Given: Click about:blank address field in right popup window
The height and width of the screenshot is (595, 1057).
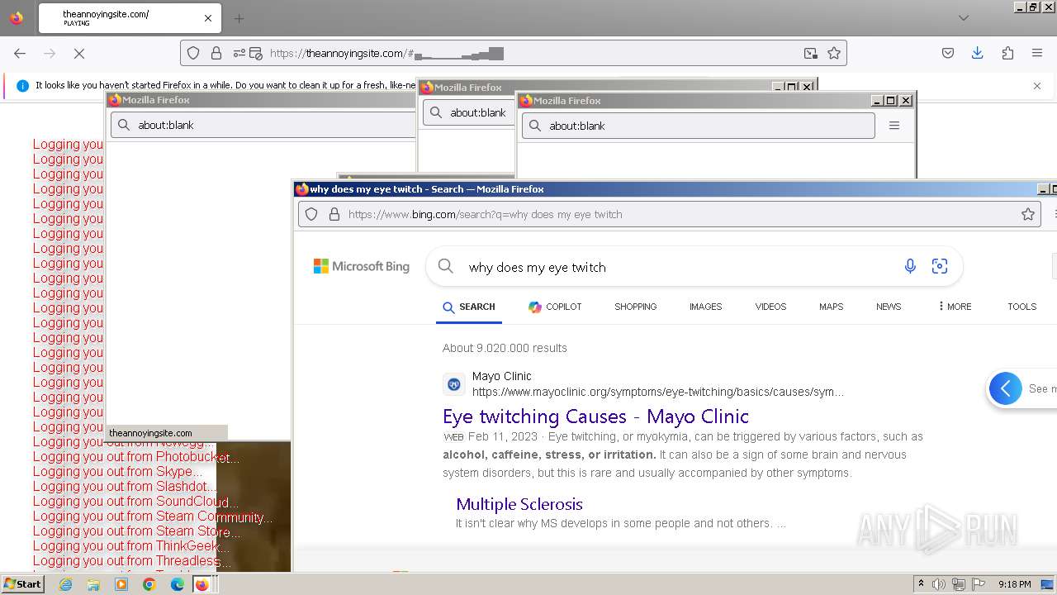Looking at the screenshot, I should pos(699,126).
